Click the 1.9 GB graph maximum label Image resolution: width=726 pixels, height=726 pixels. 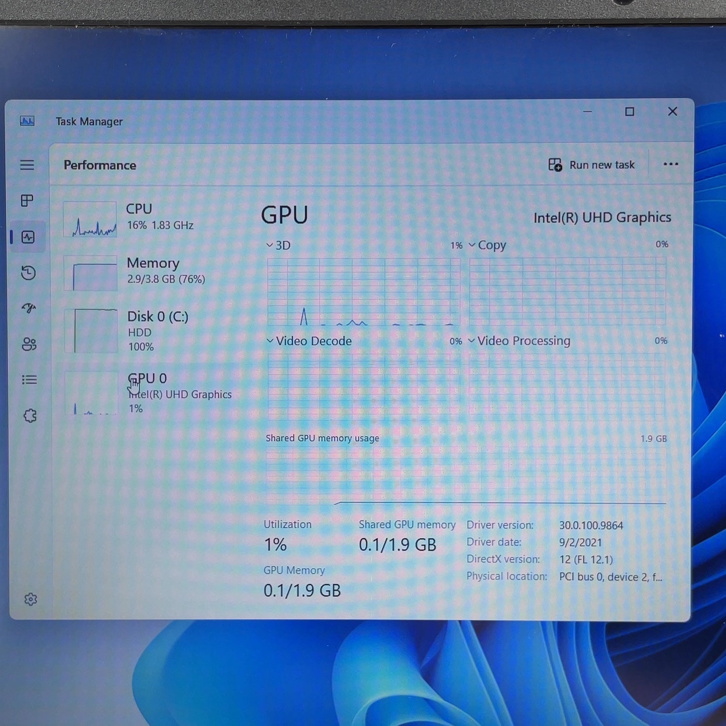pyautogui.click(x=654, y=439)
